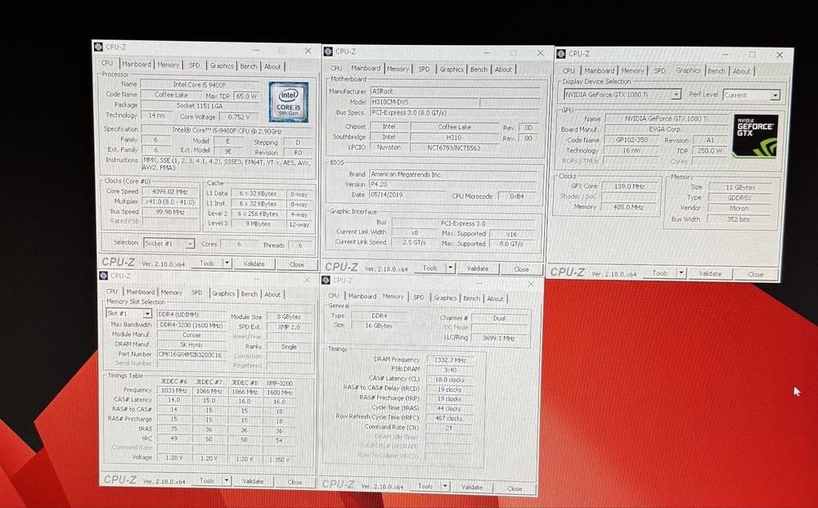This screenshot has width=818, height=508.
Task: Click Bus Width 352 bits field
Action: (739, 219)
